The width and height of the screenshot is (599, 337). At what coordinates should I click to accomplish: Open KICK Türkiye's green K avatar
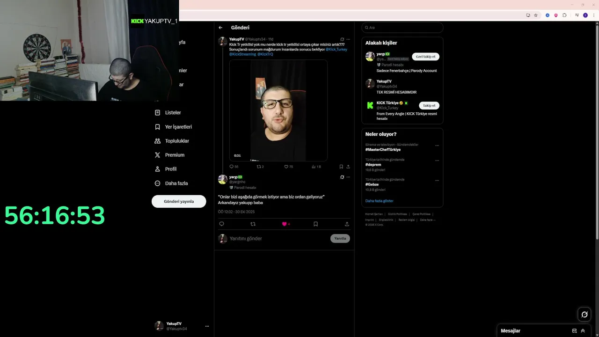pyautogui.click(x=370, y=105)
